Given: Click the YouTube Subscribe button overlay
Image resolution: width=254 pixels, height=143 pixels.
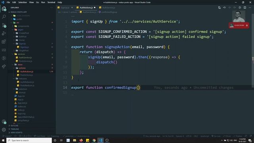Looking at the screenshot, I should 239,25.
